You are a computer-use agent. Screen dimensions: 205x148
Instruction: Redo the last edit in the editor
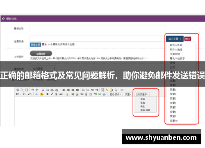[37, 90]
